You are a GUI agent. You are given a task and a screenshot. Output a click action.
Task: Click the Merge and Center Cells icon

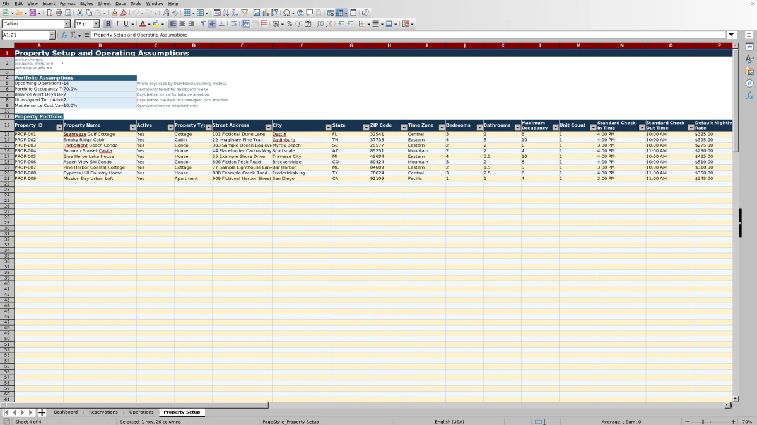[246, 24]
